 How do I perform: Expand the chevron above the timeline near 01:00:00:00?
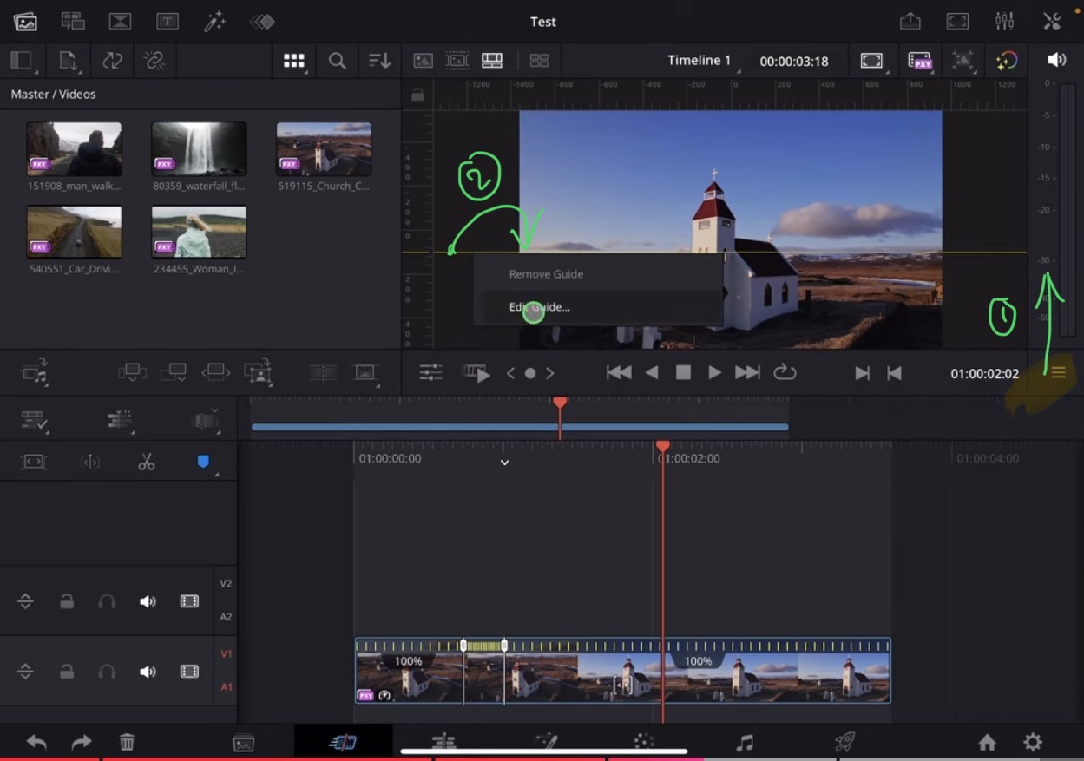point(504,463)
